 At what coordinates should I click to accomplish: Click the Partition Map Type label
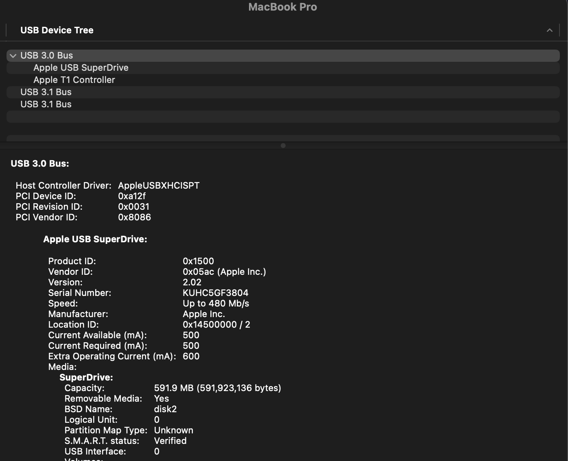(106, 430)
